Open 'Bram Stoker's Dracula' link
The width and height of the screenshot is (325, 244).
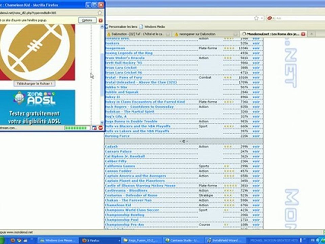click(x=125, y=58)
